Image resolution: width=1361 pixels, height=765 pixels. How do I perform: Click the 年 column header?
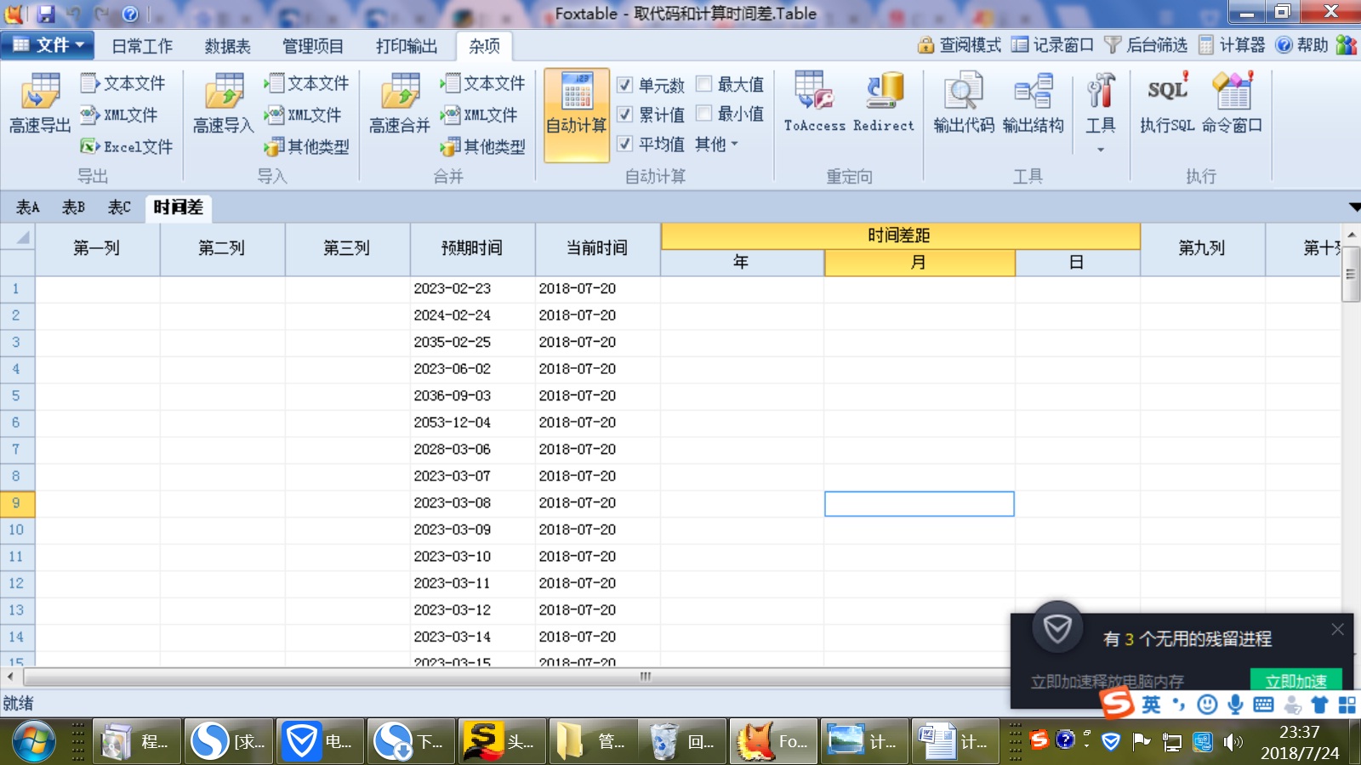(x=742, y=263)
